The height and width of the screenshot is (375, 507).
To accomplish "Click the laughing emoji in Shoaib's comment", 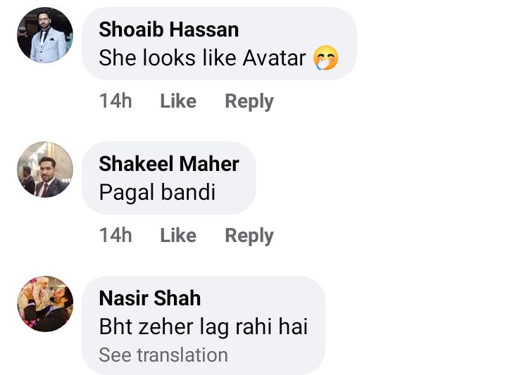I will tap(326, 58).
